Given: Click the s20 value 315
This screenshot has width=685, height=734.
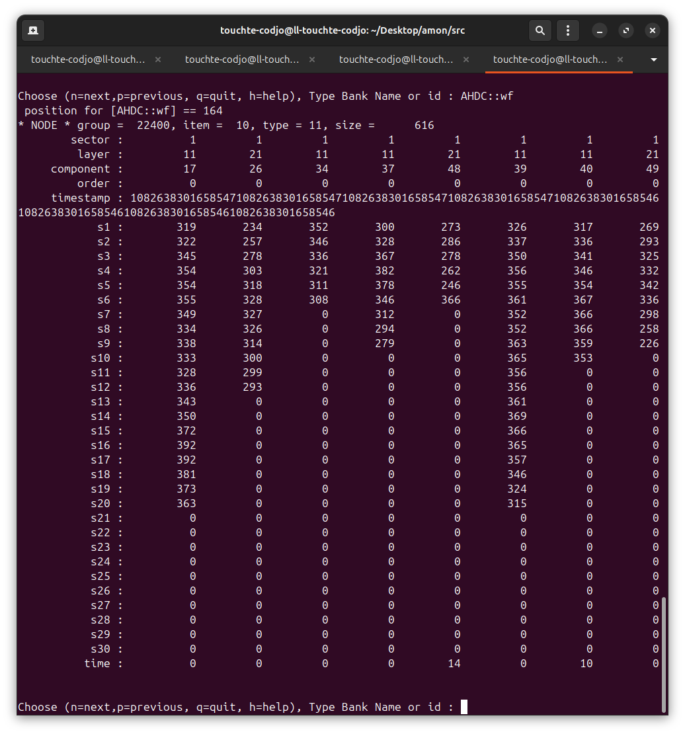Looking at the screenshot, I should coord(517,503).
